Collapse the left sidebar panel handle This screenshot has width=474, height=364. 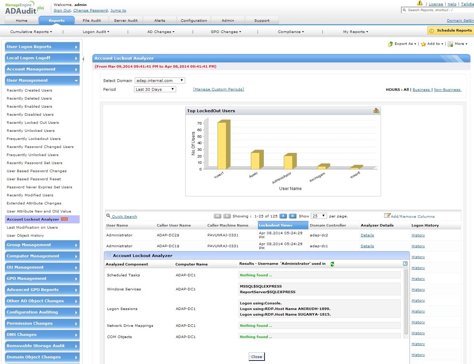tap(83, 59)
